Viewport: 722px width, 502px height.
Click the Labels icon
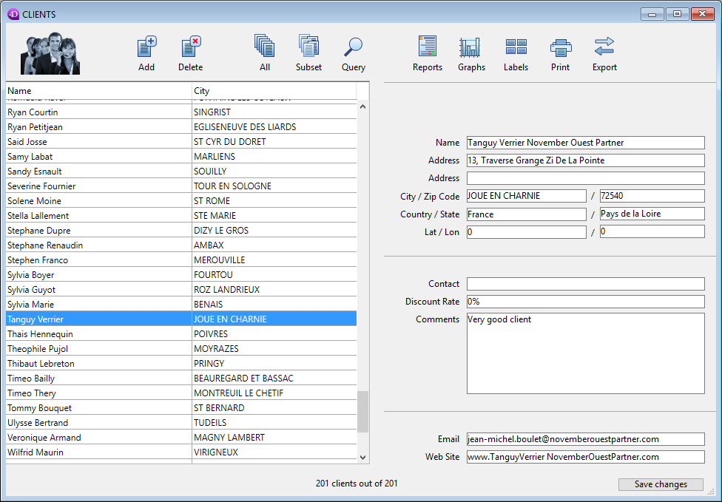516,47
